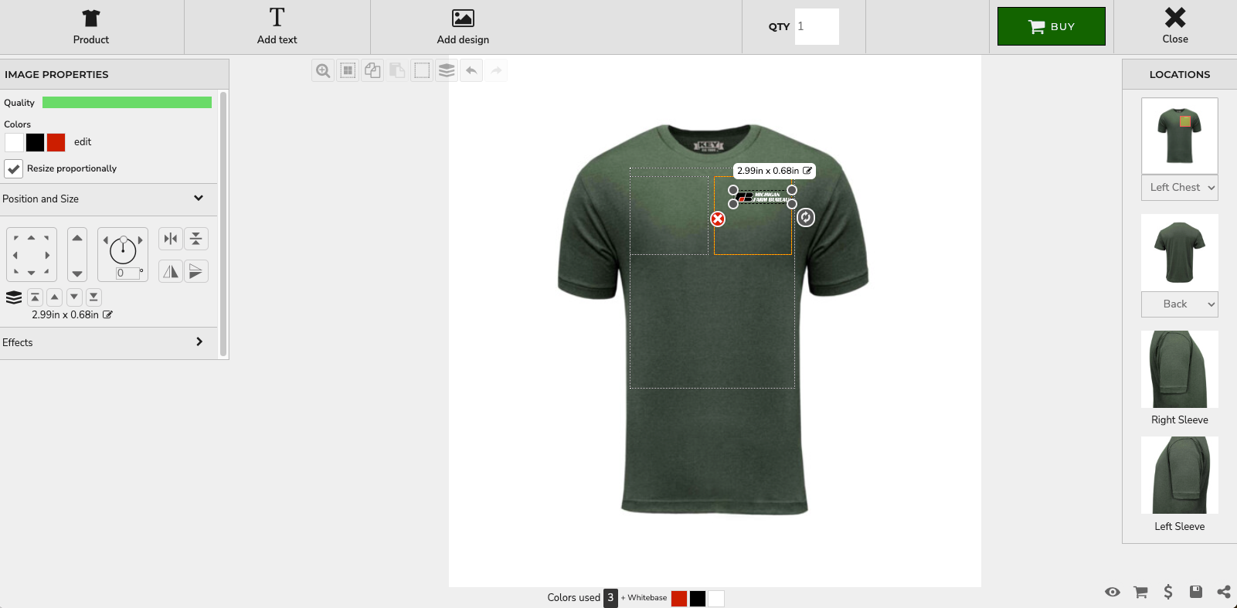The image size is (1237, 608).
Task: Click the undo arrow icon
Action: click(471, 71)
